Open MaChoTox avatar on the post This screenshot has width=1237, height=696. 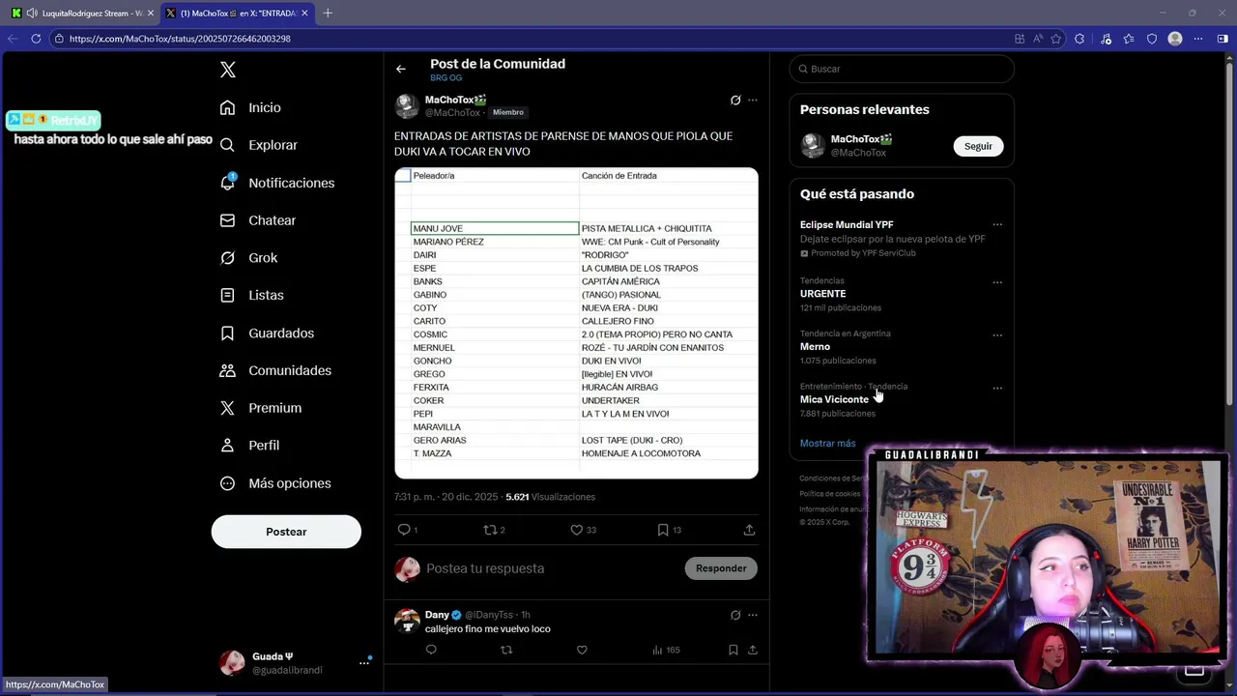(x=407, y=105)
